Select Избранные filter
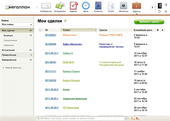The image size is (170, 121). [9, 45]
